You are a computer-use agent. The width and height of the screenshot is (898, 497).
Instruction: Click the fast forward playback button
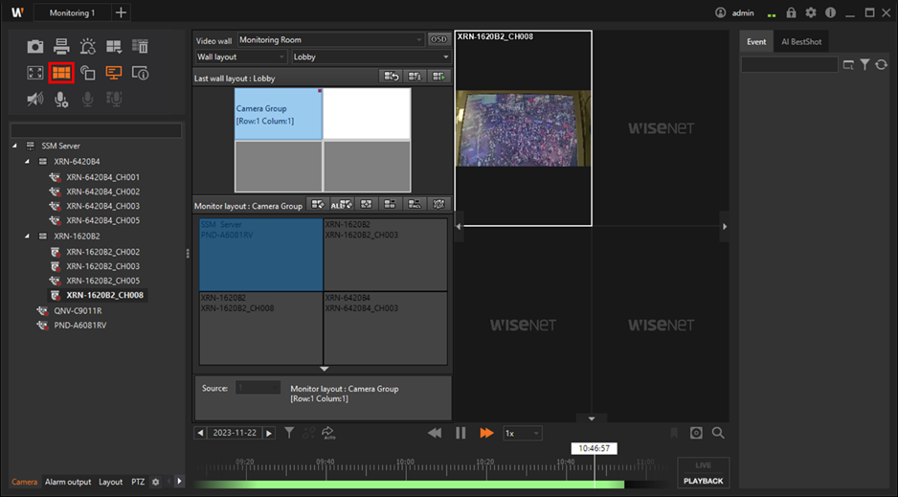pyautogui.click(x=486, y=433)
